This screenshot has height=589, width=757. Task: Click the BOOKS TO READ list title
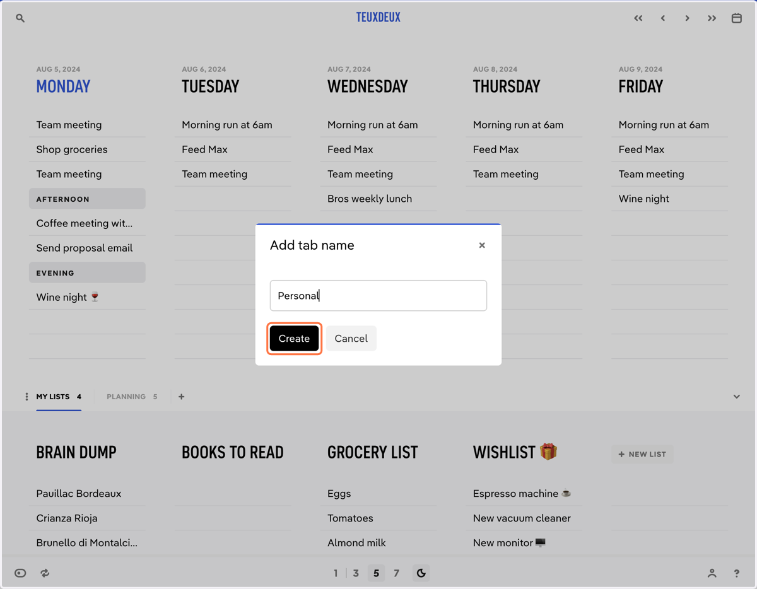(233, 452)
